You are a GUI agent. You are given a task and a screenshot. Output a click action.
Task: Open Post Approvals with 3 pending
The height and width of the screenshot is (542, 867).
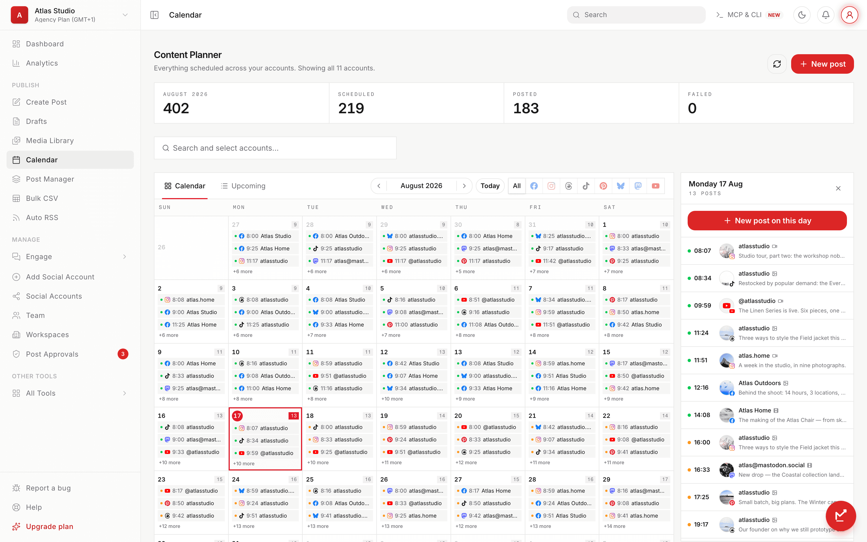pyautogui.click(x=70, y=354)
